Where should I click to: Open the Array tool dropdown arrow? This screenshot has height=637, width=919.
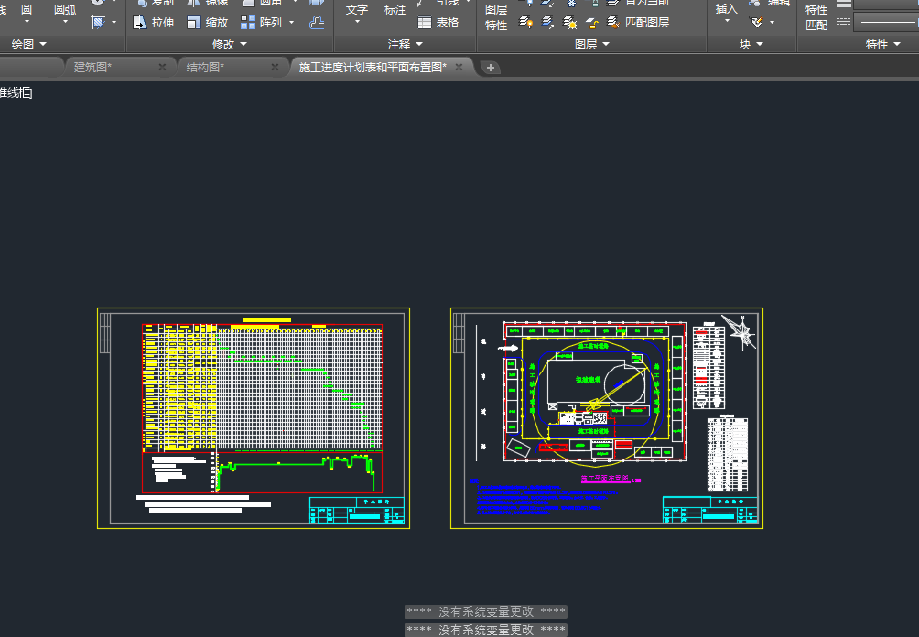pyautogui.click(x=291, y=23)
